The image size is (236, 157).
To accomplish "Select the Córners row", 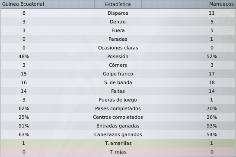I will click(118, 65).
